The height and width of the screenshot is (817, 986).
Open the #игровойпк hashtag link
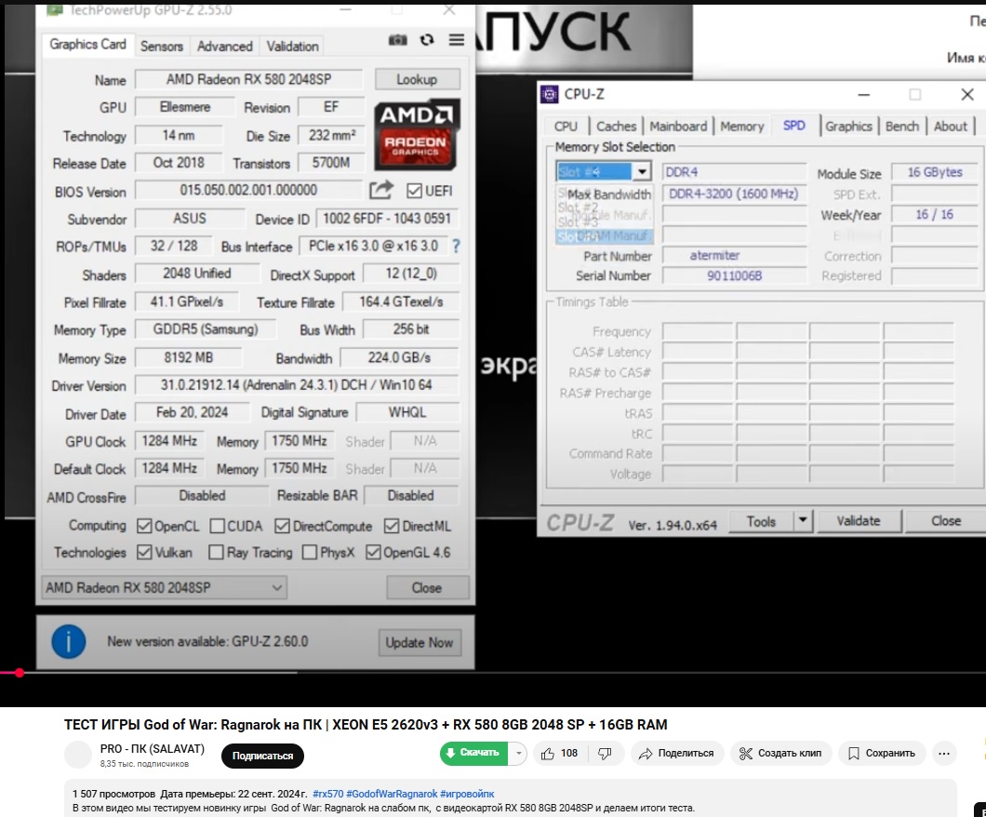[x=467, y=794]
